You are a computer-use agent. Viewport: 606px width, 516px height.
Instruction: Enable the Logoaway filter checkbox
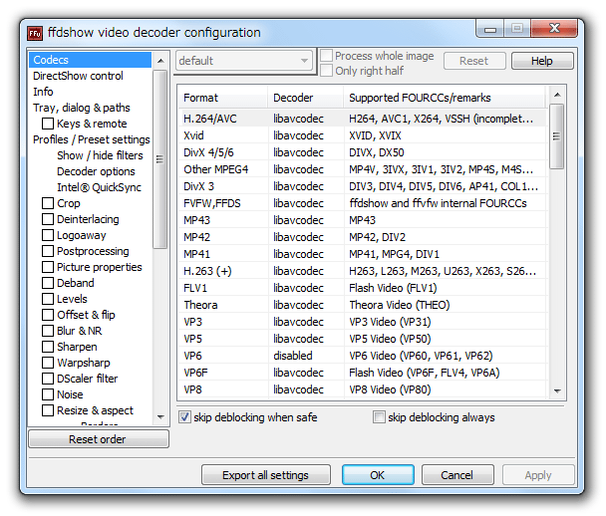click(x=48, y=235)
